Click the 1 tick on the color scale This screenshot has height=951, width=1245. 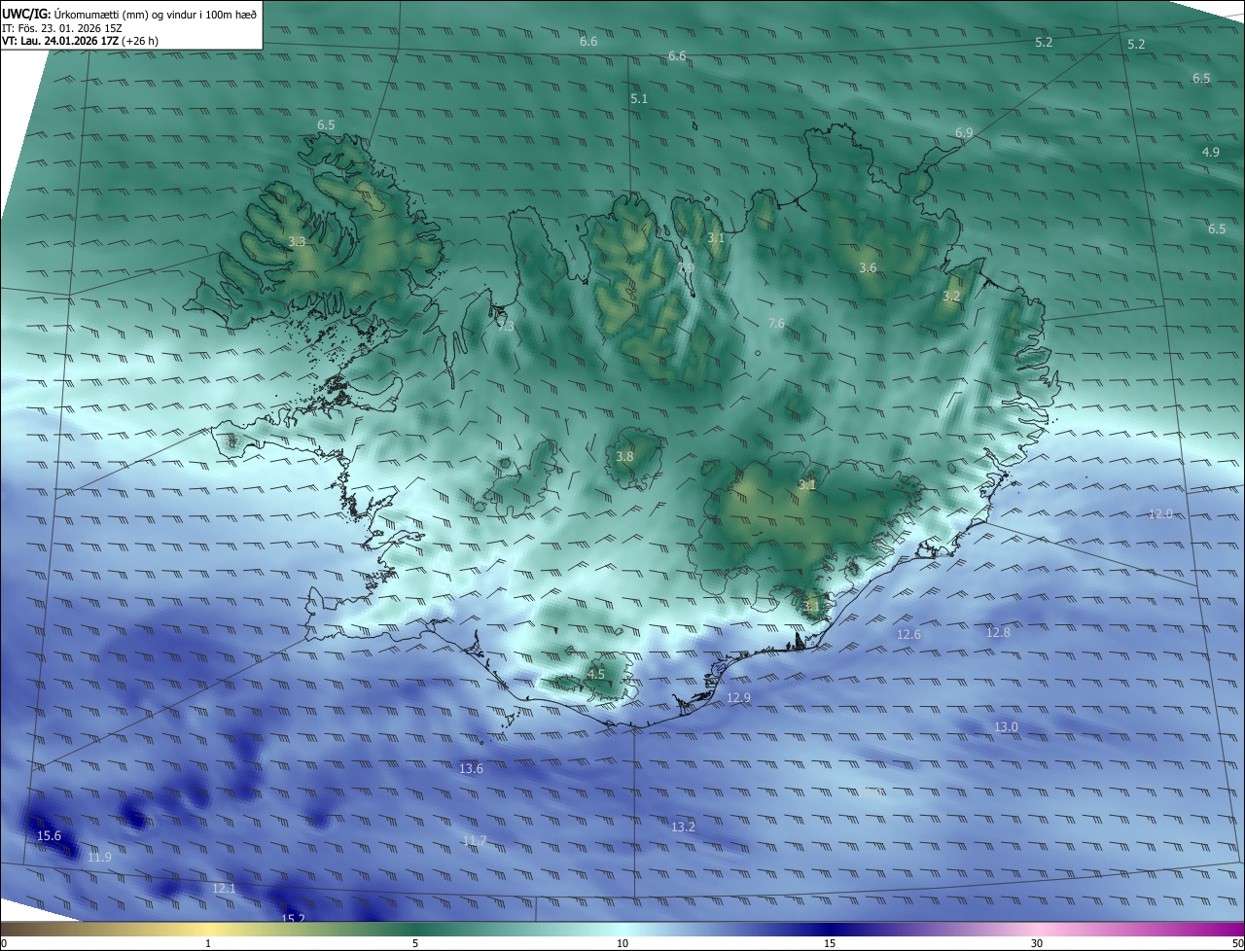[208, 943]
